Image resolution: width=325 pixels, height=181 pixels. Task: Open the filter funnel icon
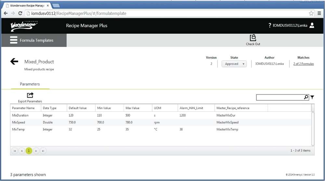point(312,97)
